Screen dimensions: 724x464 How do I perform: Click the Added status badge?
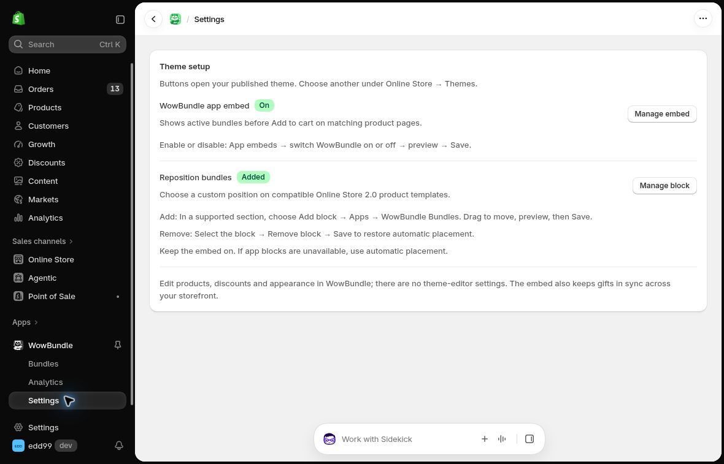coord(253,177)
